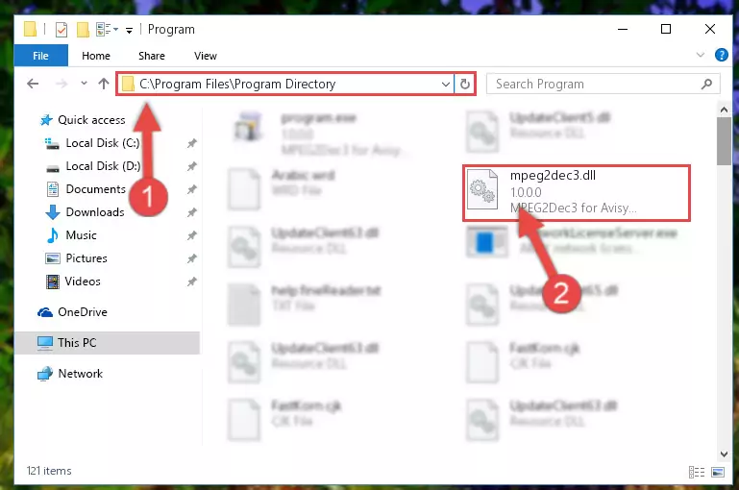Open the address bar history dropdown
739x490 pixels.
[445, 85]
